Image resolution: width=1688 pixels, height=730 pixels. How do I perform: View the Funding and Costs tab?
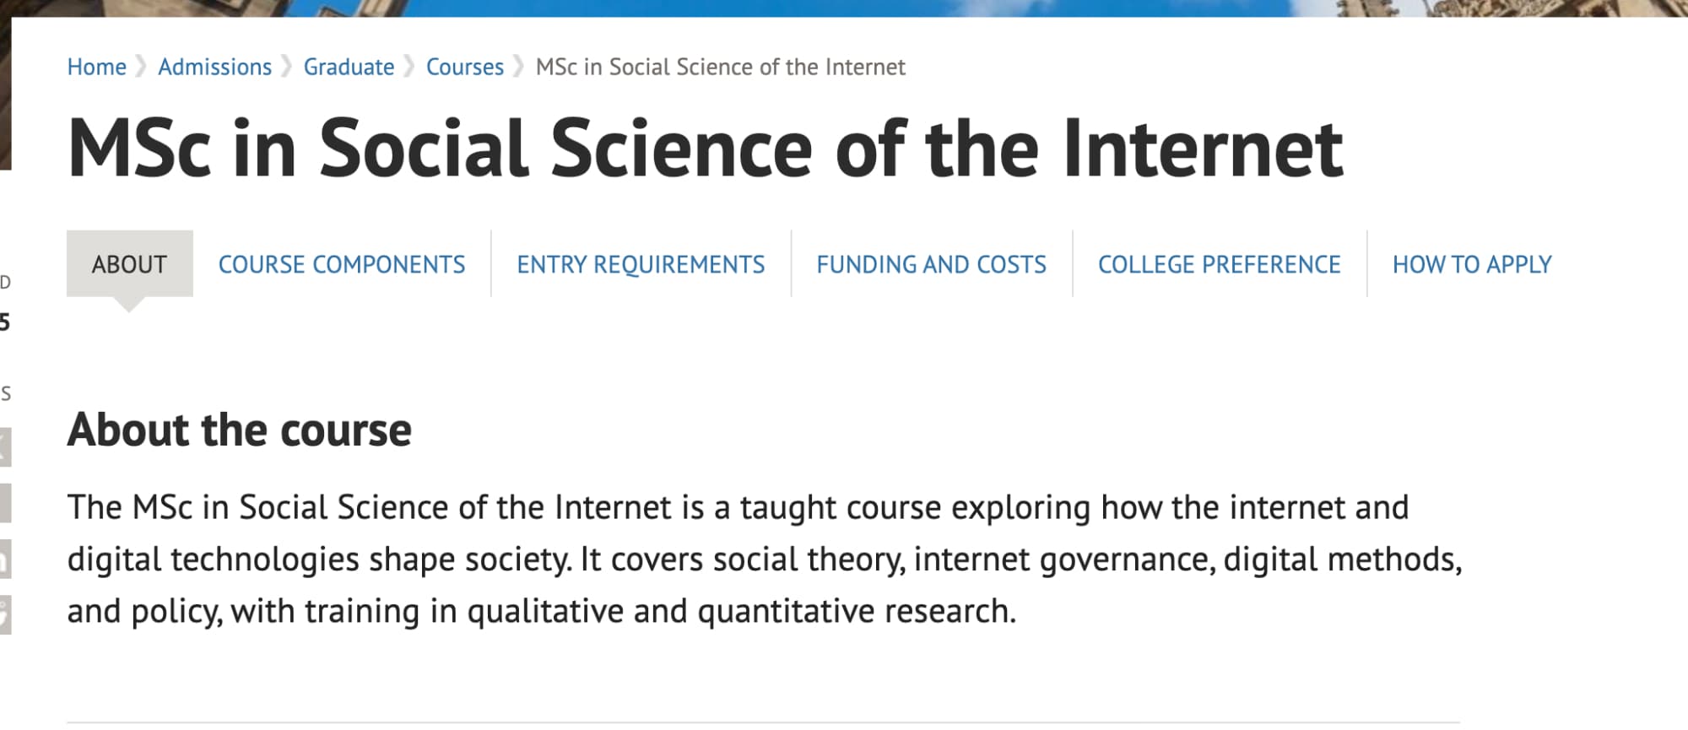point(931,264)
